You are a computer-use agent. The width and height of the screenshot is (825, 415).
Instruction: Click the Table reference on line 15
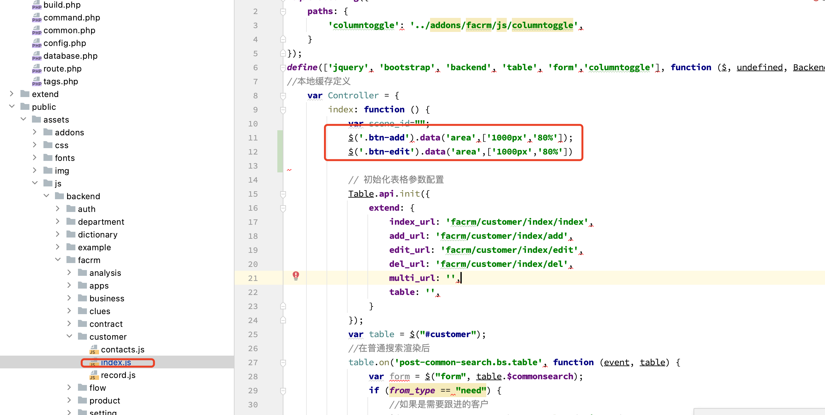click(361, 193)
